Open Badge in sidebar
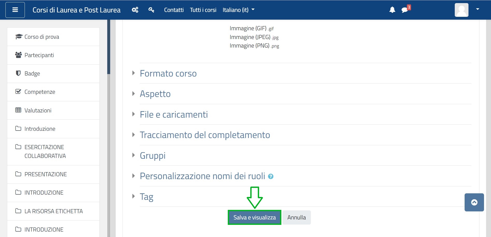 (x=53, y=73)
